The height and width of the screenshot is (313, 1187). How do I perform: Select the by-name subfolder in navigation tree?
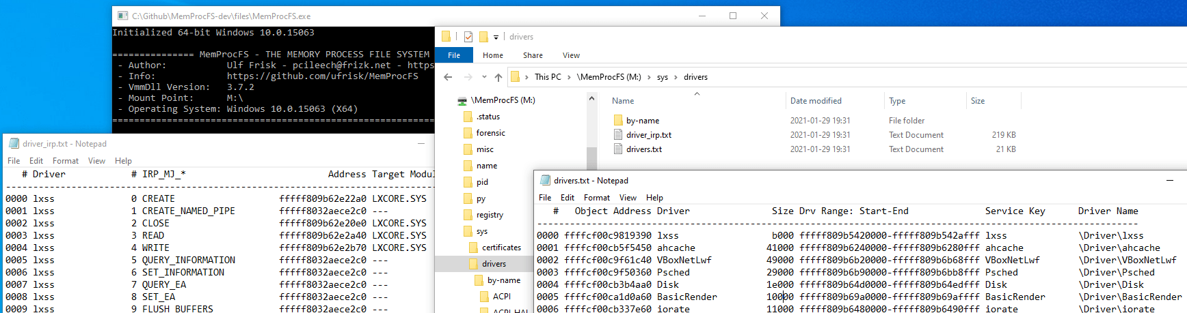504,280
